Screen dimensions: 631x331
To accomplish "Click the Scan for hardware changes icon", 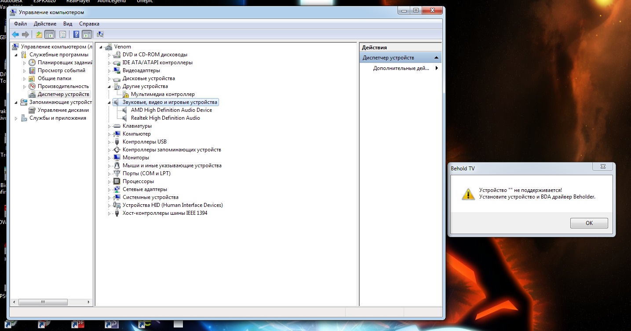I will click(100, 34).
